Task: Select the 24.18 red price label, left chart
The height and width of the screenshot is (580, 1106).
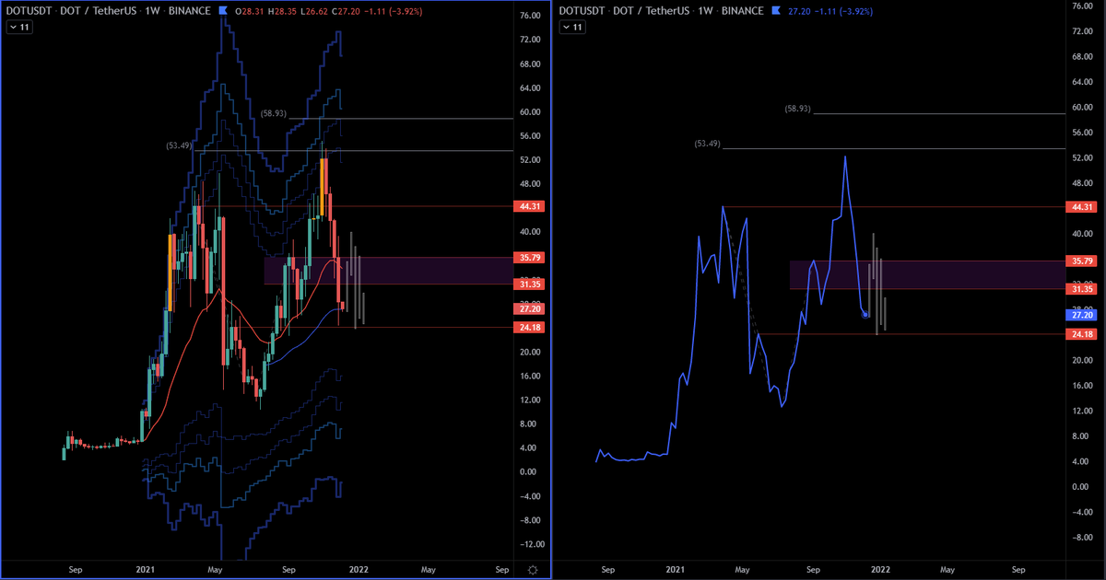Action: pos(528,327)
